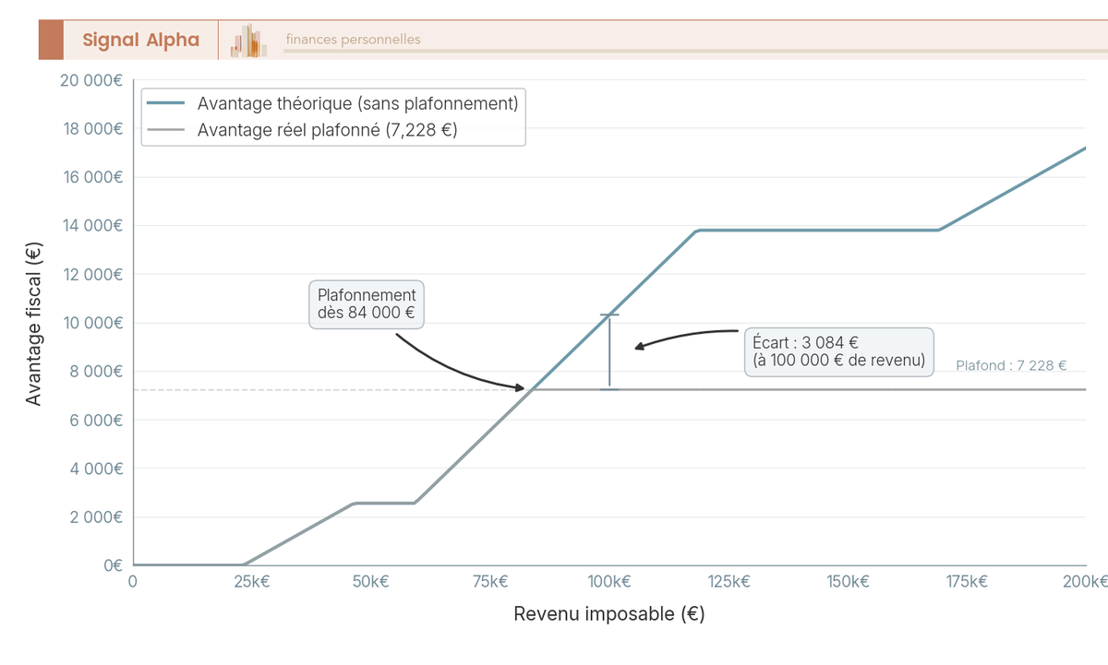1108x665 pixels.
Task: Click the 12 000€ y-axis tick label
Action: tap(92, 275)
